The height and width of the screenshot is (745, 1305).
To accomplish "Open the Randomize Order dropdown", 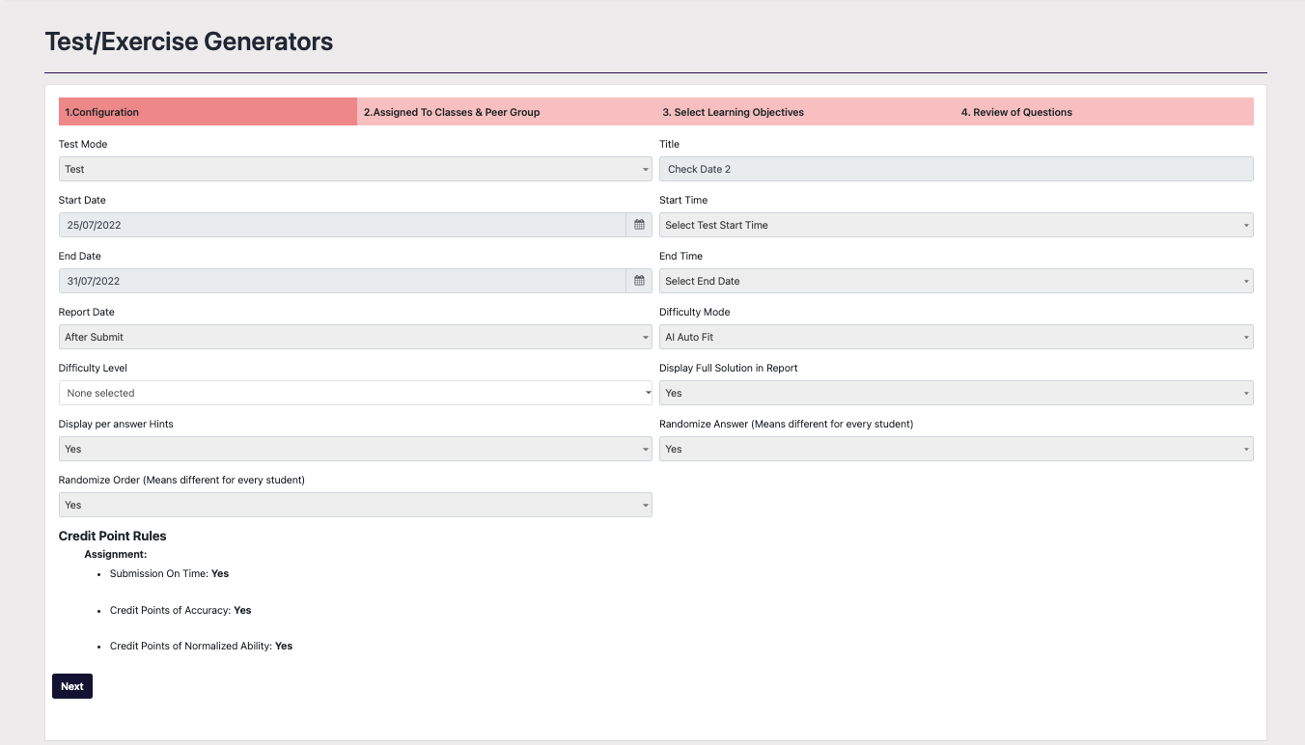I will click(x=355, y=505).
